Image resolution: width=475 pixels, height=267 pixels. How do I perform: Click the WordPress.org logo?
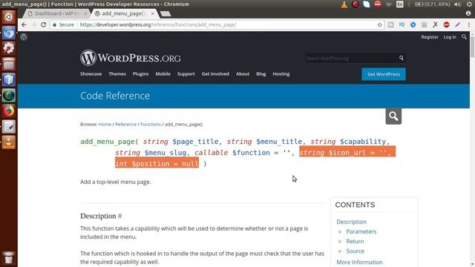pos(131,58)
